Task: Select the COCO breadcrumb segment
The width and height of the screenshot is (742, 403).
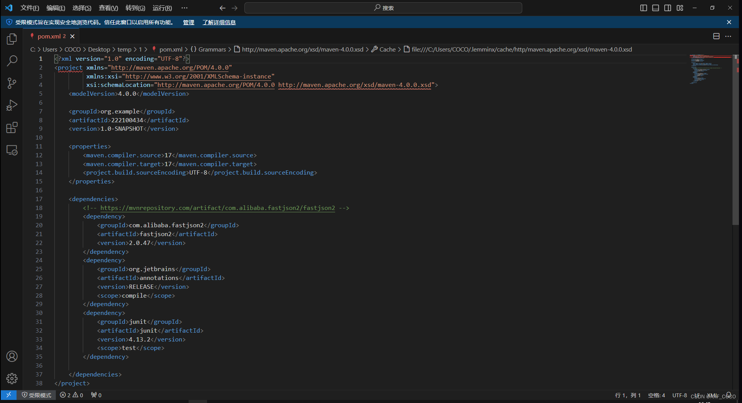Action: [73, 49]
